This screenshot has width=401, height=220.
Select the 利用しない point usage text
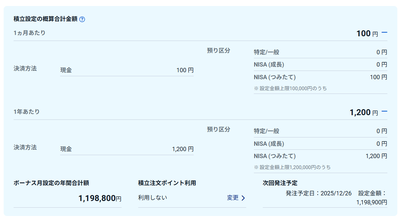[x=152, y=198]
